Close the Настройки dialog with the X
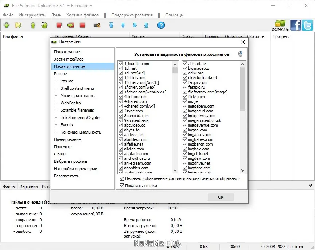Image resolution: width=315 pixels, height=250 pixels. click(243, 42)
